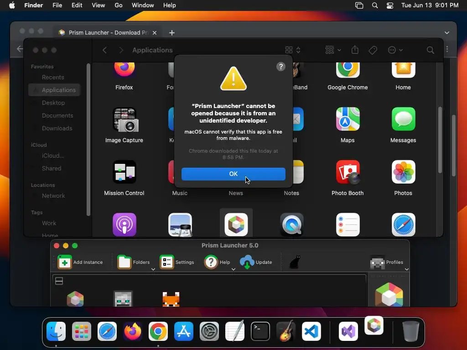Open Terminal from the Dock
Viewport: 467px width, 350px height.
click(260, 331)
